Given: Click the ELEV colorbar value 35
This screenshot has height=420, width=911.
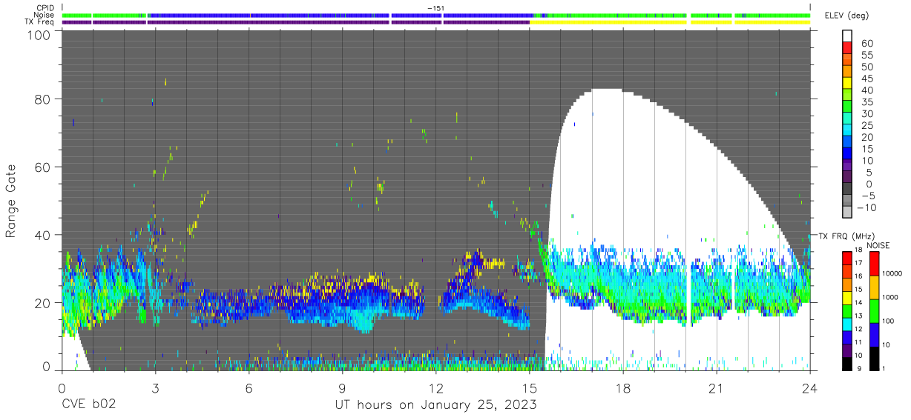Looking at the screenshot, I should pyautogui.click(x=868, y=102).
